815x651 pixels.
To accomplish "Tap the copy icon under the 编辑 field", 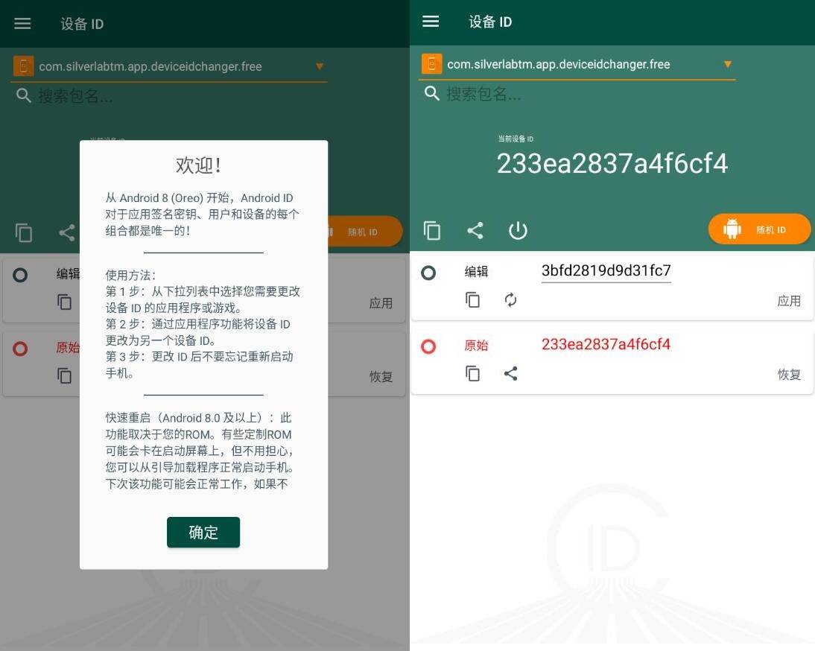I will [473, 299].
